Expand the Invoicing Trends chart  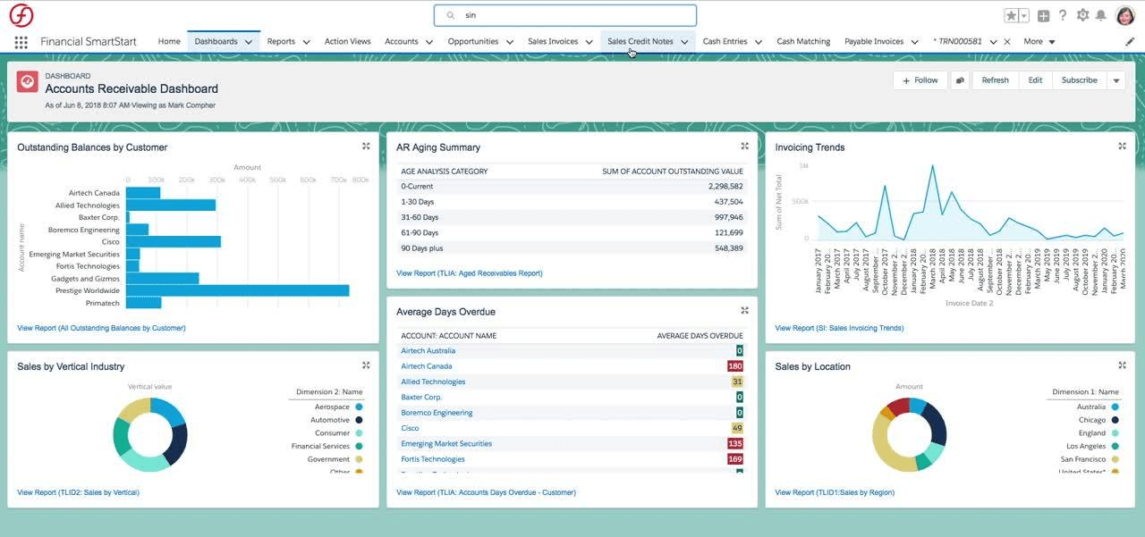1122,147
